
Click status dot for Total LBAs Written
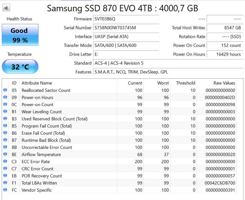pos(5,182)
